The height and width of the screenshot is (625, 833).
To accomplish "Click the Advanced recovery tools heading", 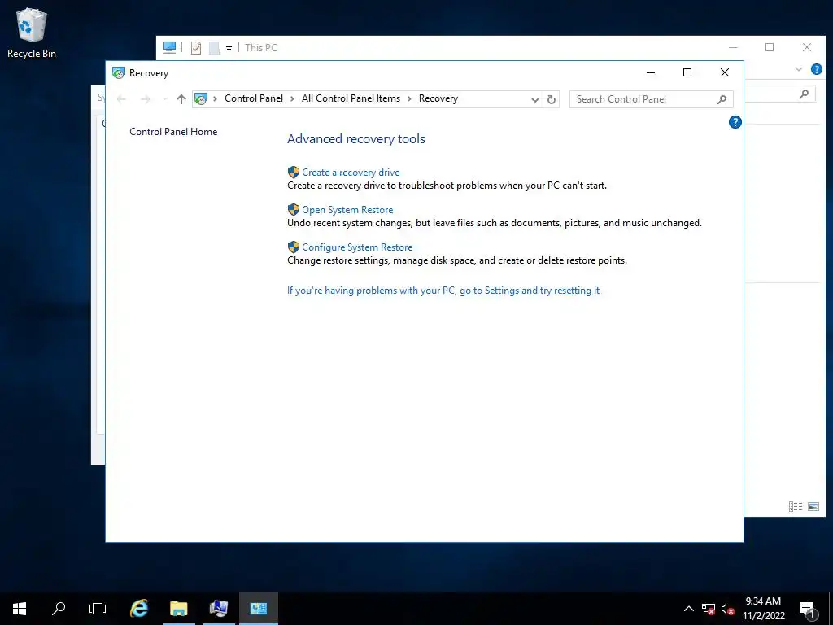I will point(356,138).
